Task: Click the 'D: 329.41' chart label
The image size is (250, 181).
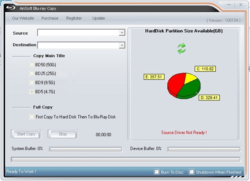Action: pyautogui.click(x=209, y=98)
